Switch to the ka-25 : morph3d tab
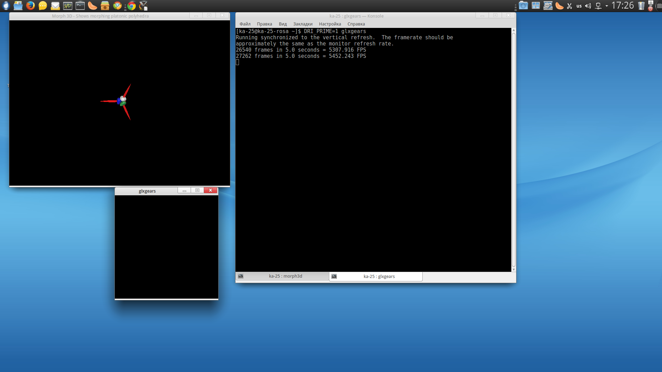Screen dimensions: 662x372 tap(285, 276)
